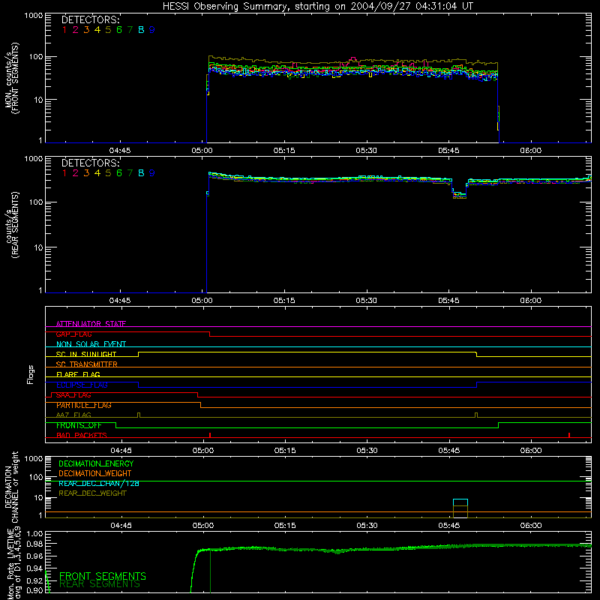
Task: Click the REAR_DEC_WEIGHT legend label
Action: (x=92, y=493)
